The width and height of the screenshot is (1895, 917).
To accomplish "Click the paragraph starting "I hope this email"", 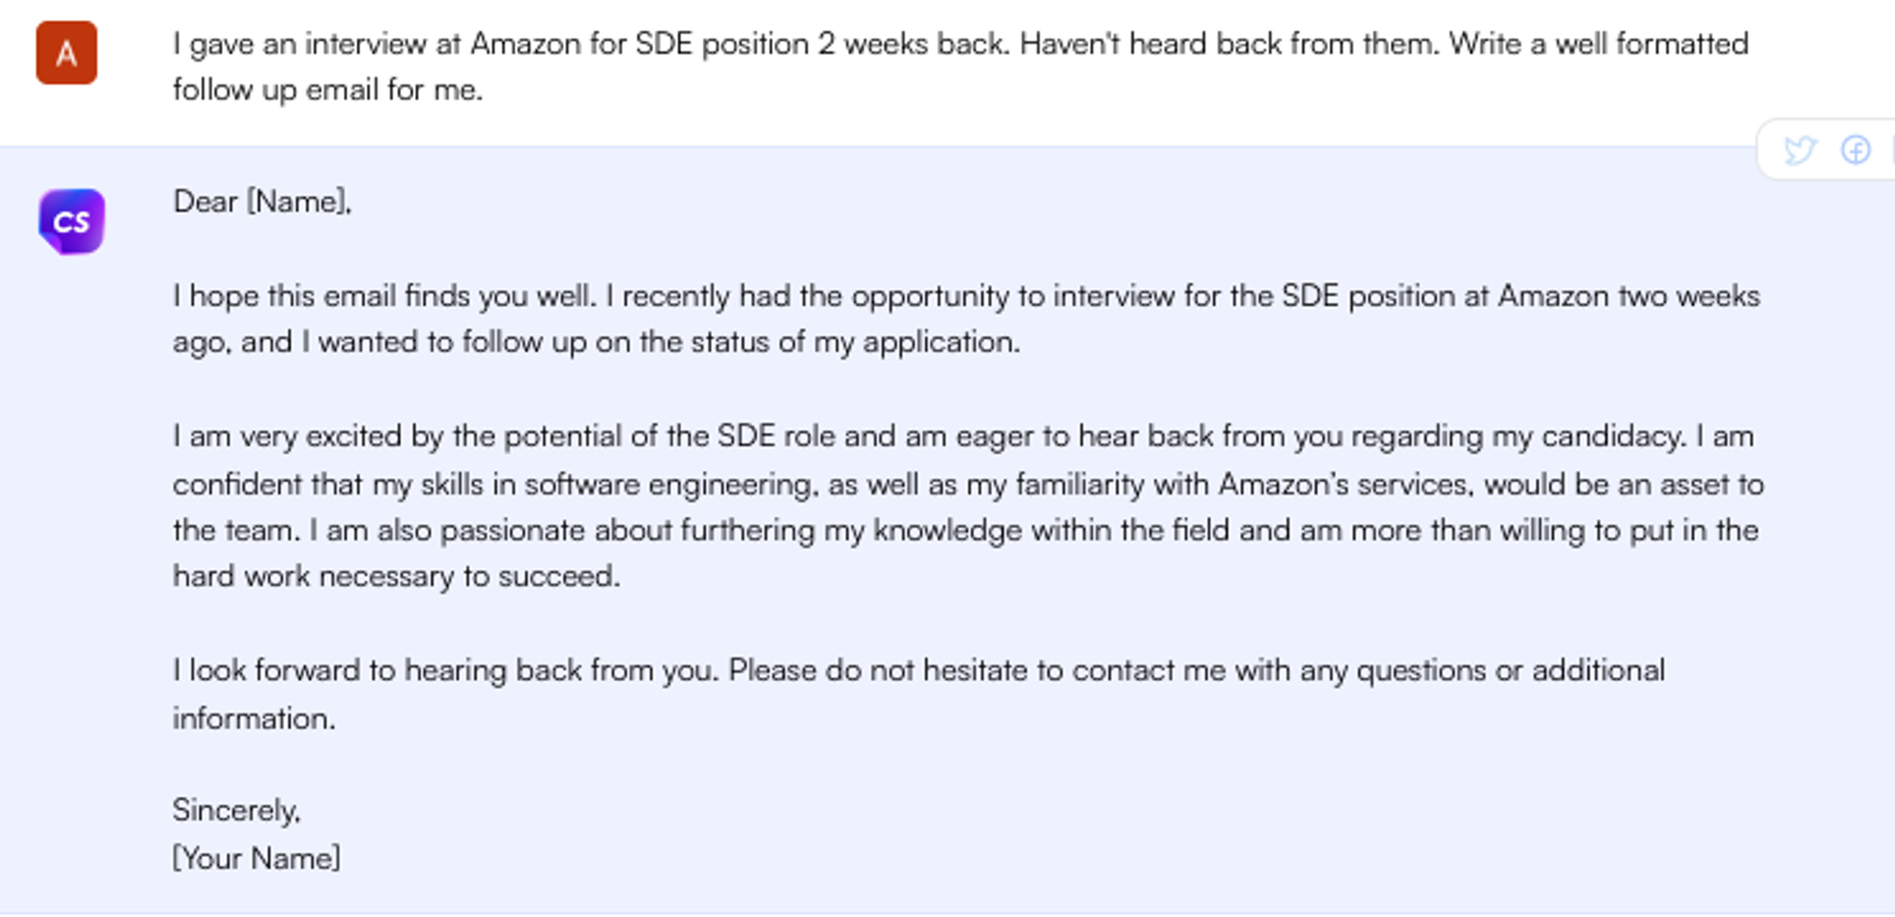I will point(947,317).
